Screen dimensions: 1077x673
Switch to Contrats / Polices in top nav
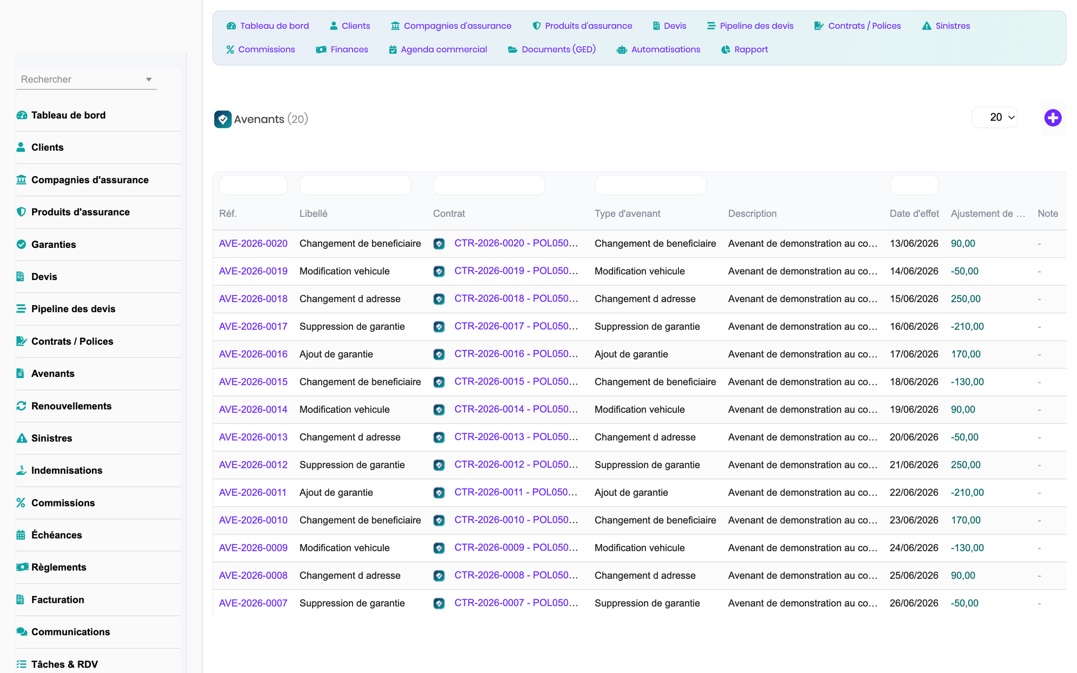coord(857,26)
